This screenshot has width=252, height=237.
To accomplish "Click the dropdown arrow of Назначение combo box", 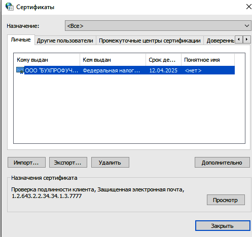I will tap(246, 26).
